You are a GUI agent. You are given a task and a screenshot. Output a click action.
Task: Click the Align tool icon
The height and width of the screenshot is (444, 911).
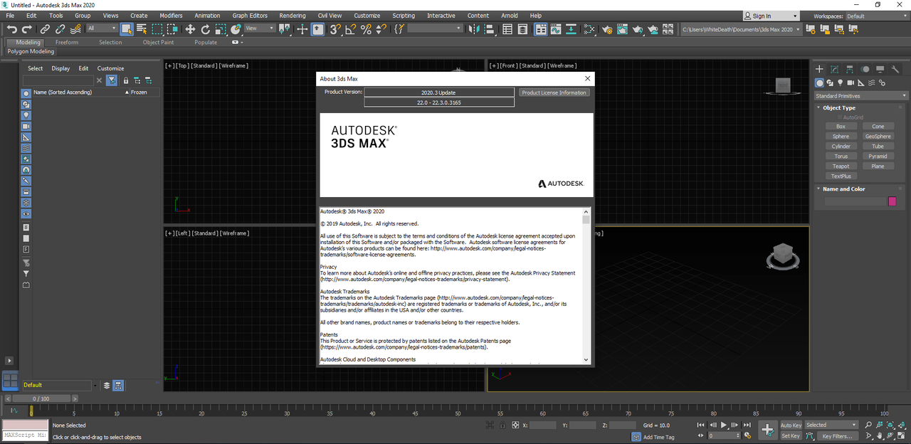tap(490, 29)
